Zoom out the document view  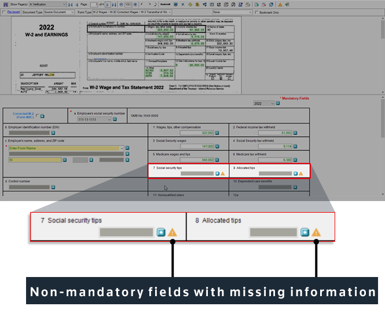(122, 5)
